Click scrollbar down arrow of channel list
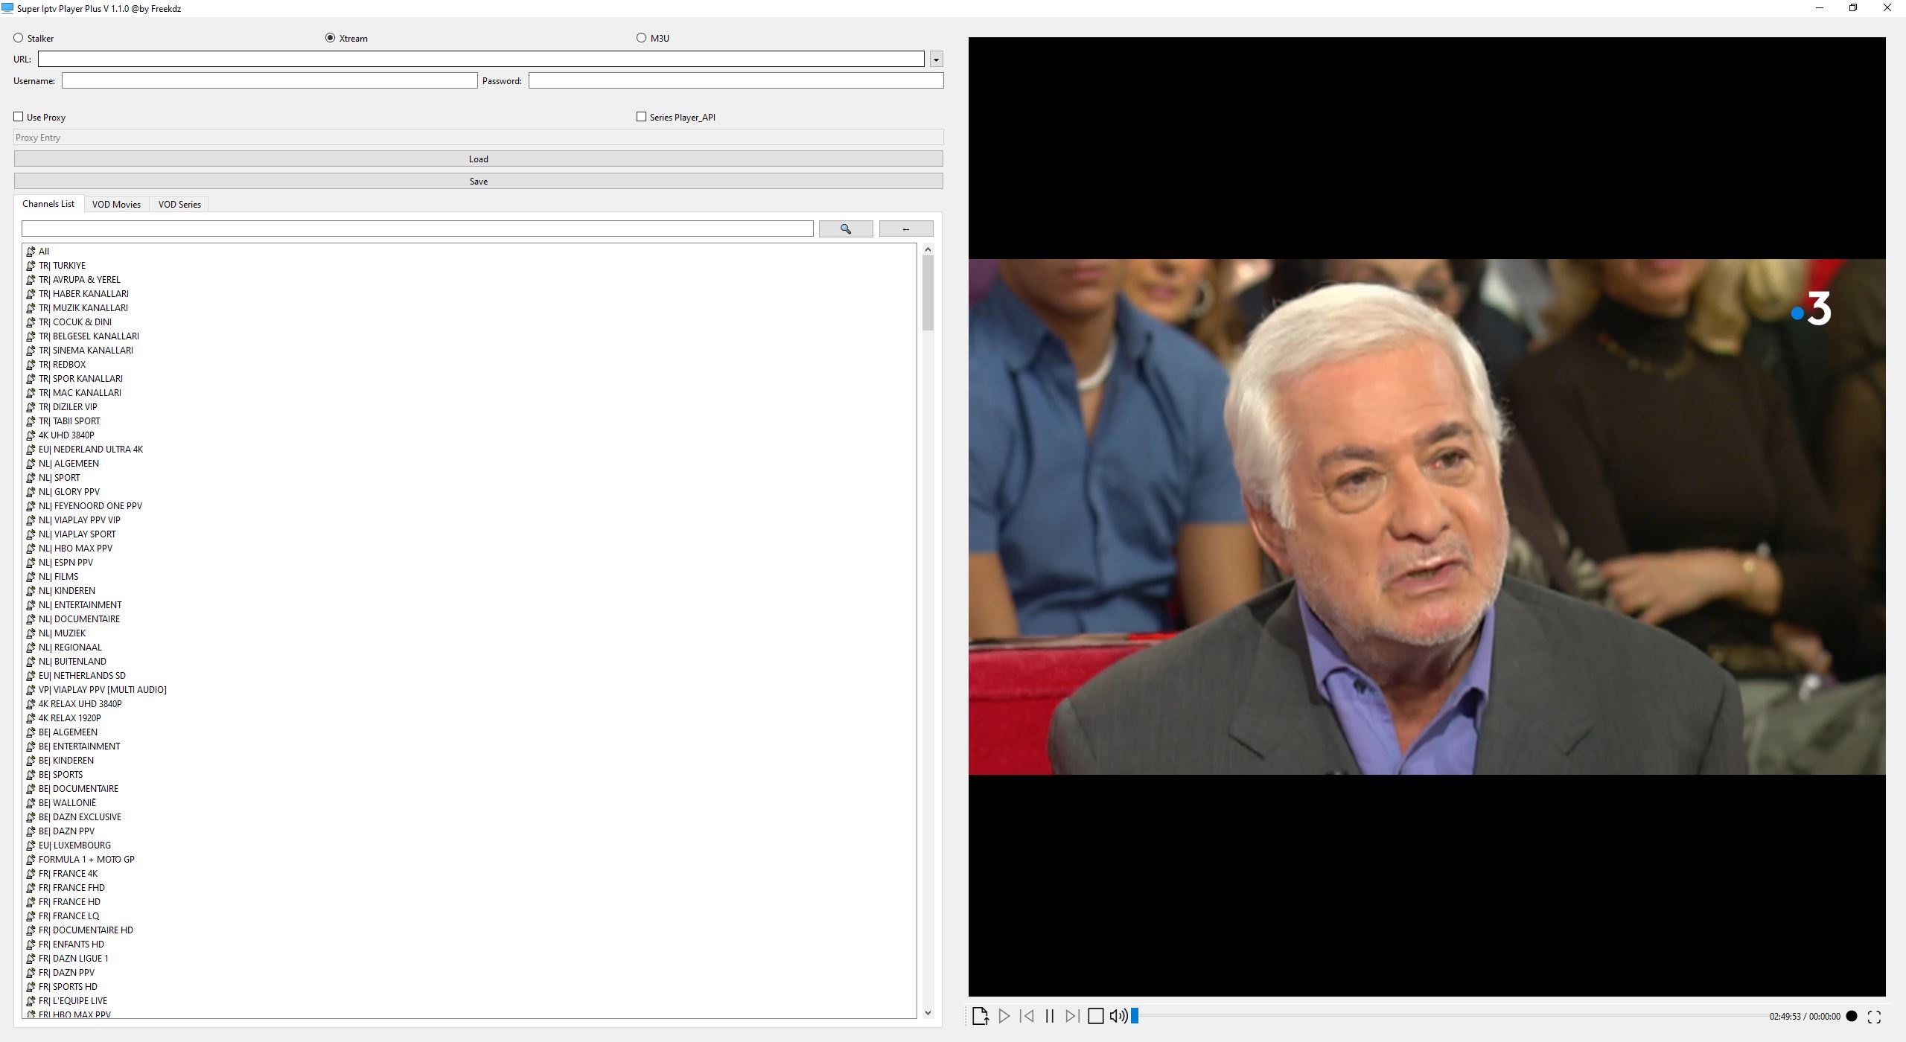 (928, 1012)
